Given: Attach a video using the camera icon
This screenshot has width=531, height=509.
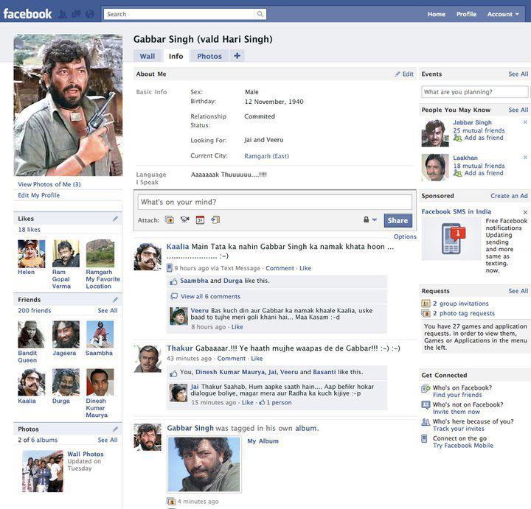Looking at the screenshot, I should click(x=184, y=220).
